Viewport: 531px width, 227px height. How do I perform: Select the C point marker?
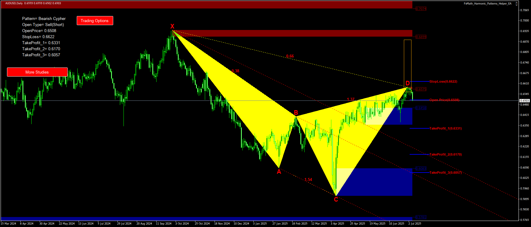[336, 199]
